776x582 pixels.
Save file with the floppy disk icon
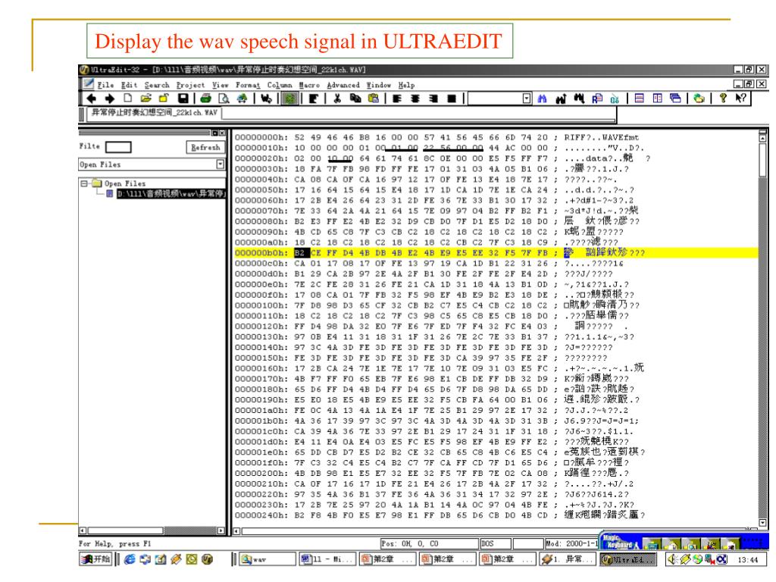click(183, 99)
